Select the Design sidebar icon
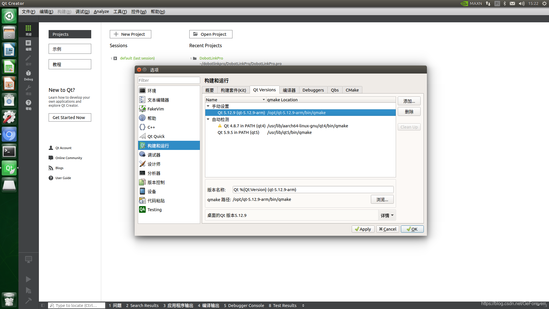 [x=29, y=60]
